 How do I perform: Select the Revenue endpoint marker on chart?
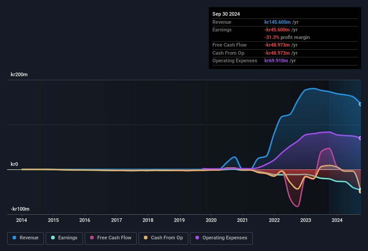(x=360, y=104)
